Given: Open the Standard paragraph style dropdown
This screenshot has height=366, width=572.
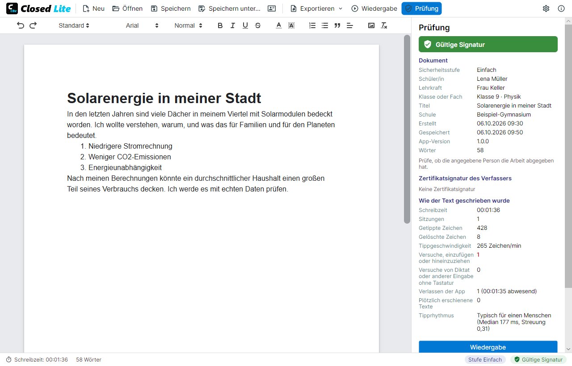Looking at the screenshot, I should click(74, 25).
